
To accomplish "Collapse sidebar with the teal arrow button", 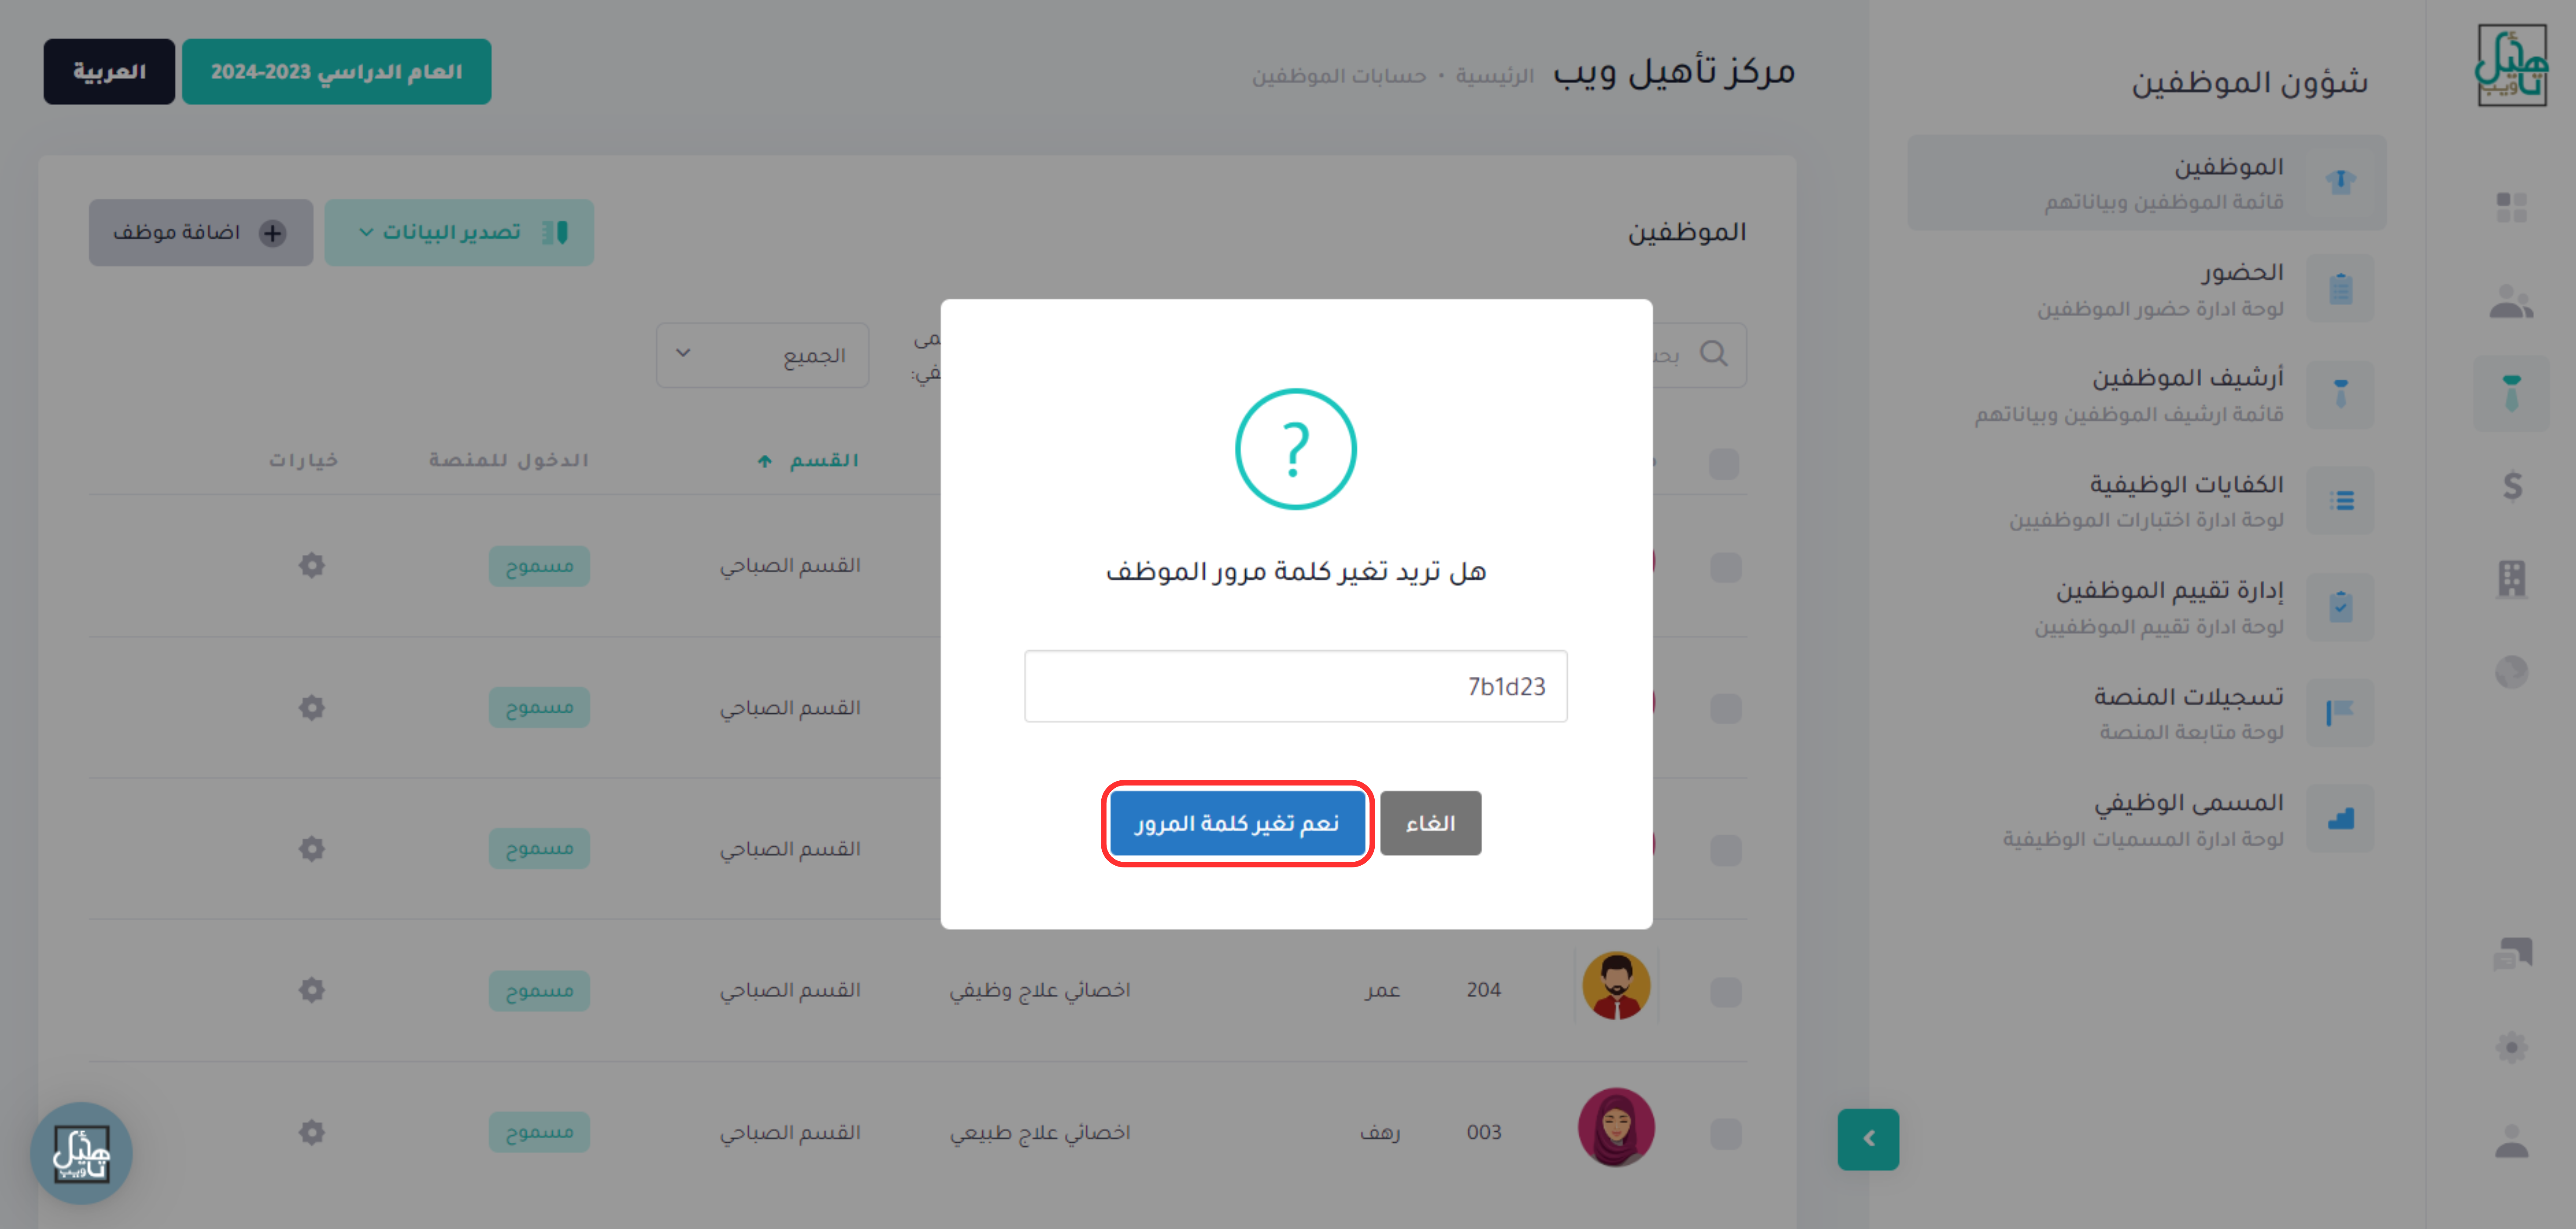I will coord(1868,1139).
